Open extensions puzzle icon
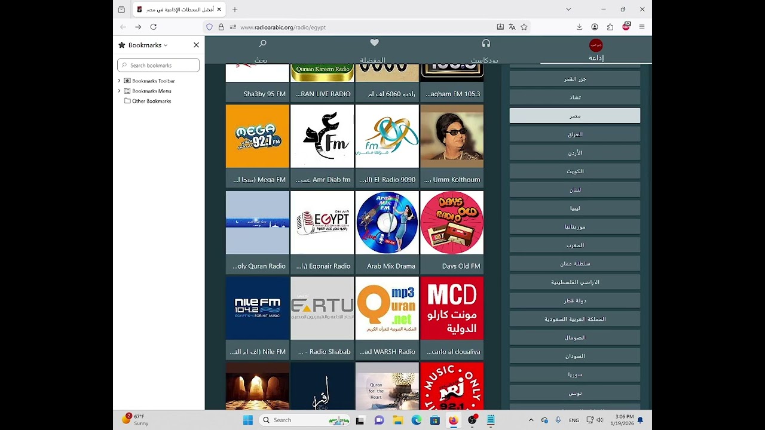The height and width of the screenshot is (430, 765). (610, 27)
